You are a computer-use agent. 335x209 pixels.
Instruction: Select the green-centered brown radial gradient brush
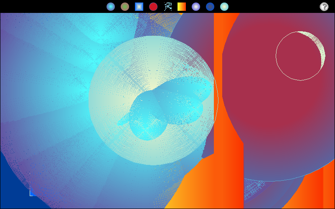125,7
